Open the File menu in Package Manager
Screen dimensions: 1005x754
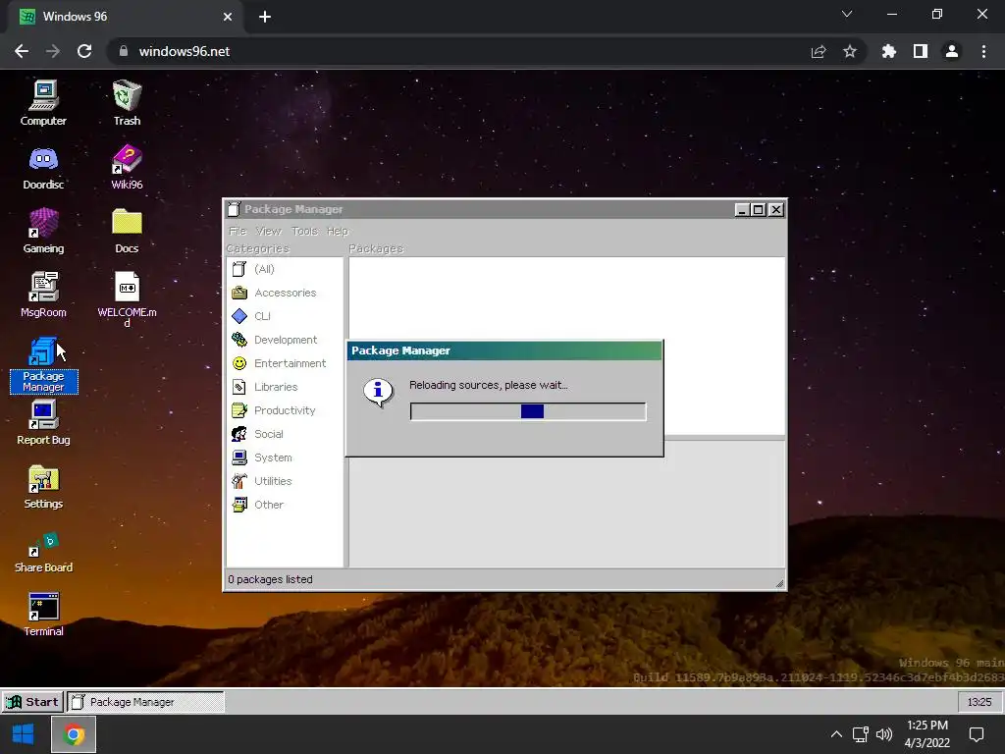pos(238,231)
